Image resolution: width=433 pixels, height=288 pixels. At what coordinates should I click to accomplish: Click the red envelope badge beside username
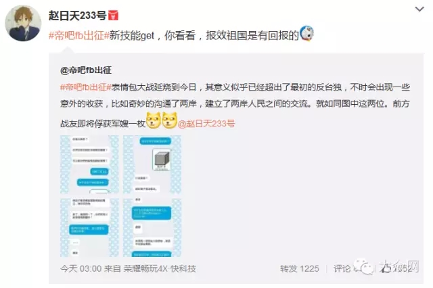(113, 16)
